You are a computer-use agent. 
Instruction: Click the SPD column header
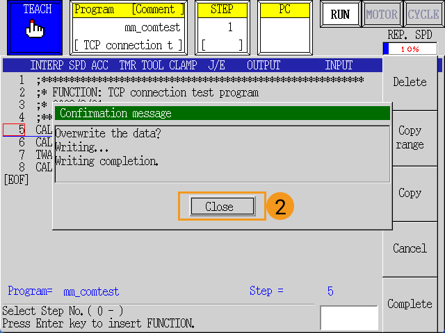(x=77, y=65)
